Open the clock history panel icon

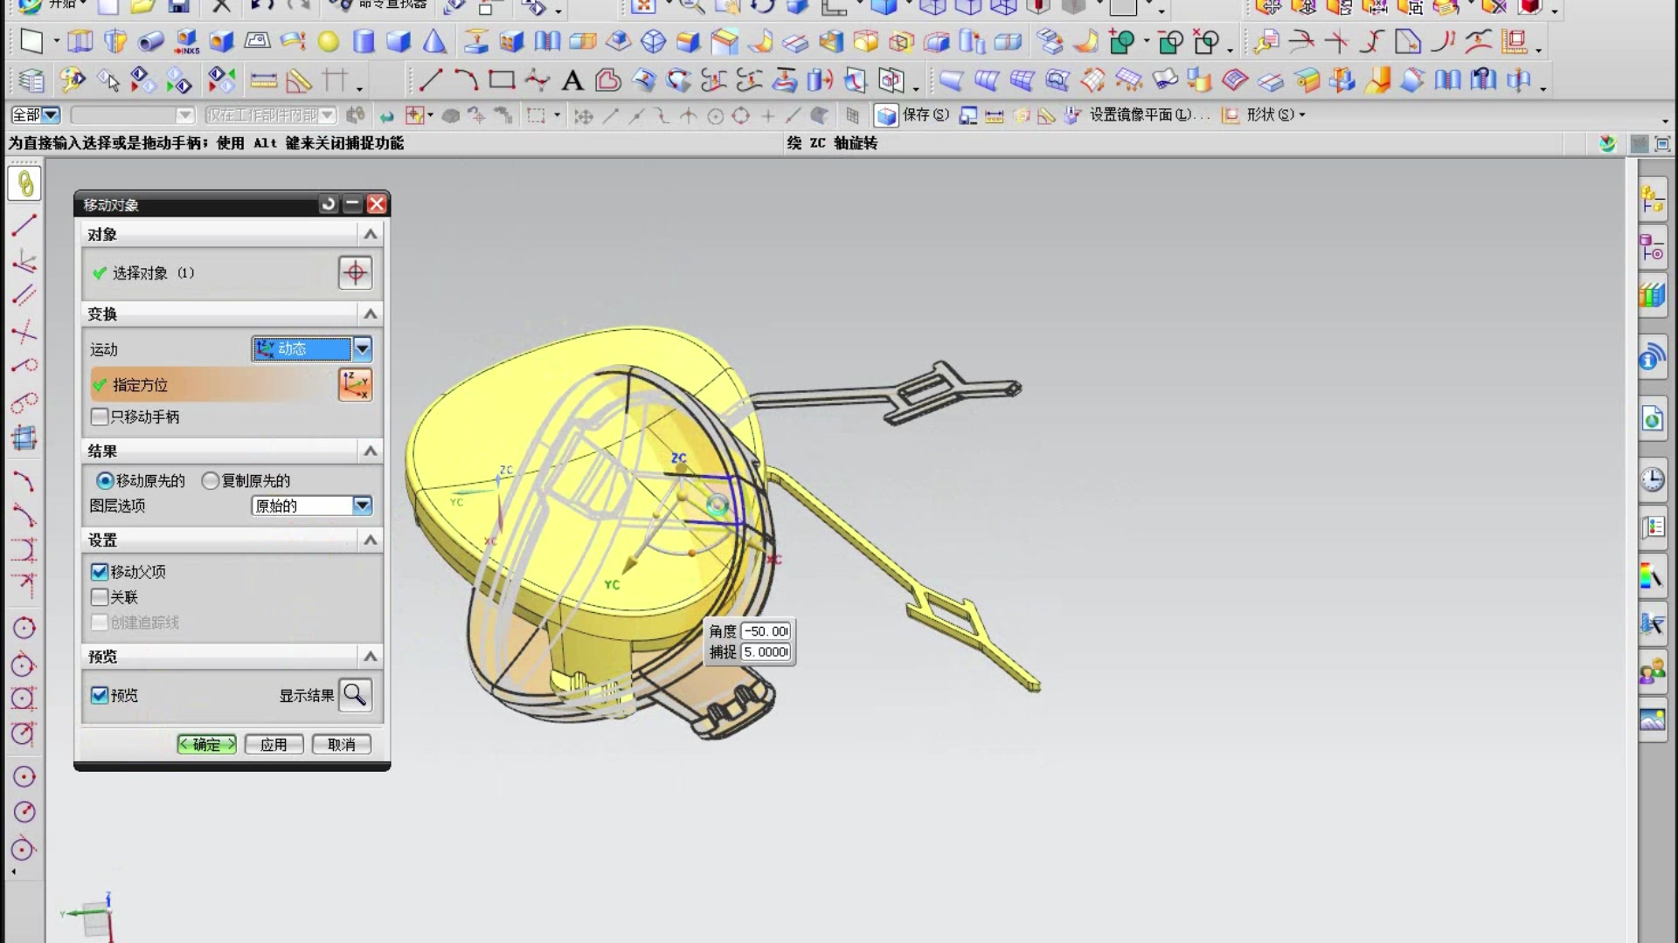[1652, 479]
